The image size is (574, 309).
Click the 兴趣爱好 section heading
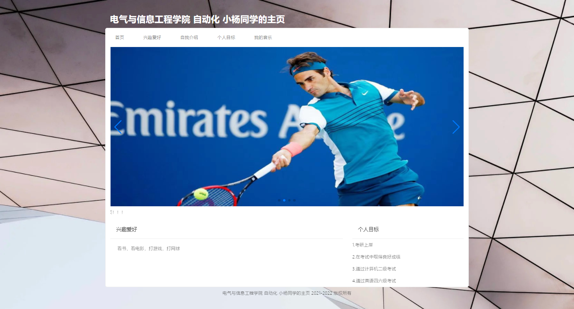click(127, 229)
